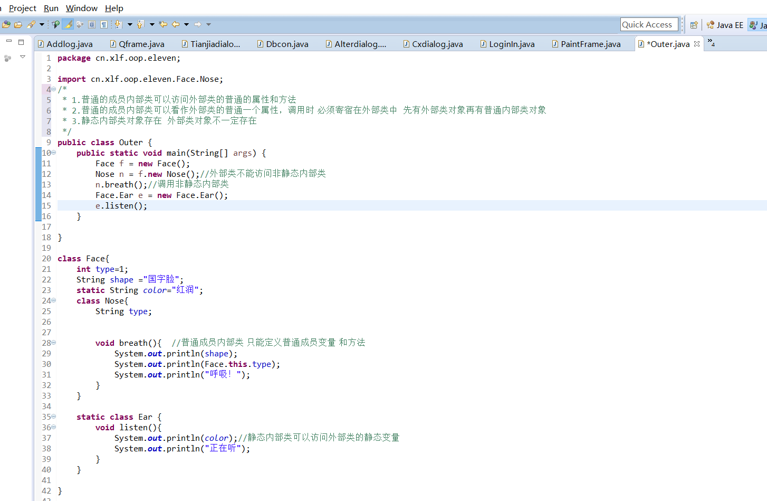Viewport: 767px width, 501px height.
Task: Open the Run menu
Action: (x=51, y=8)
